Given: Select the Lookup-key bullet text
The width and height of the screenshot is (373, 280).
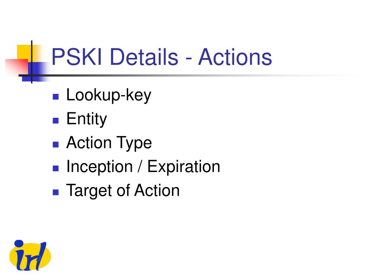Looking at the screenshot, I should 109,96.
